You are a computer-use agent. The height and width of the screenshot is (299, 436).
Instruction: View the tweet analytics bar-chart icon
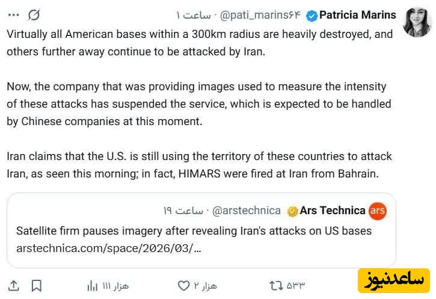coord(92,285)
